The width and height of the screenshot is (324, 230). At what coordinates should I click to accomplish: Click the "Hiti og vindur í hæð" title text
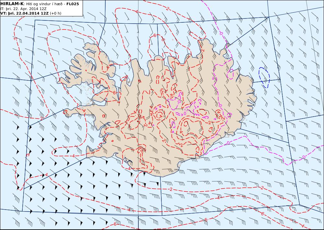pyautogui.click(x=44, y=4)
